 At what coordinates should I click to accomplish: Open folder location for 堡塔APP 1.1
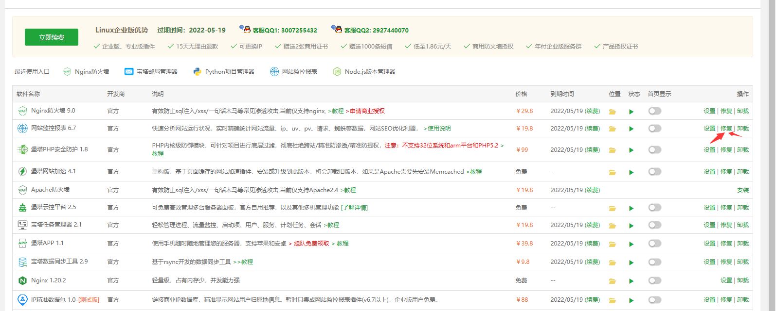tap(613, 244)
